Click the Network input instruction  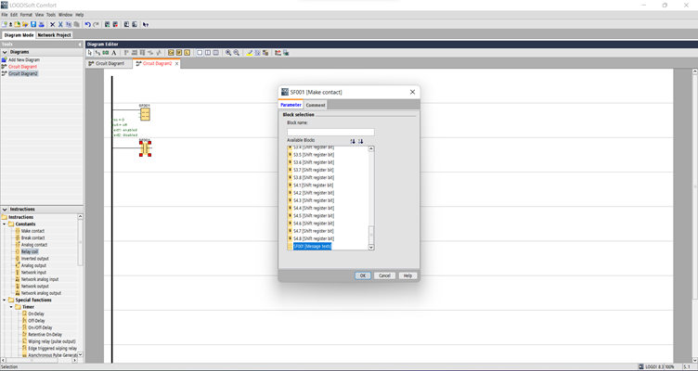[x=33, y=273]
